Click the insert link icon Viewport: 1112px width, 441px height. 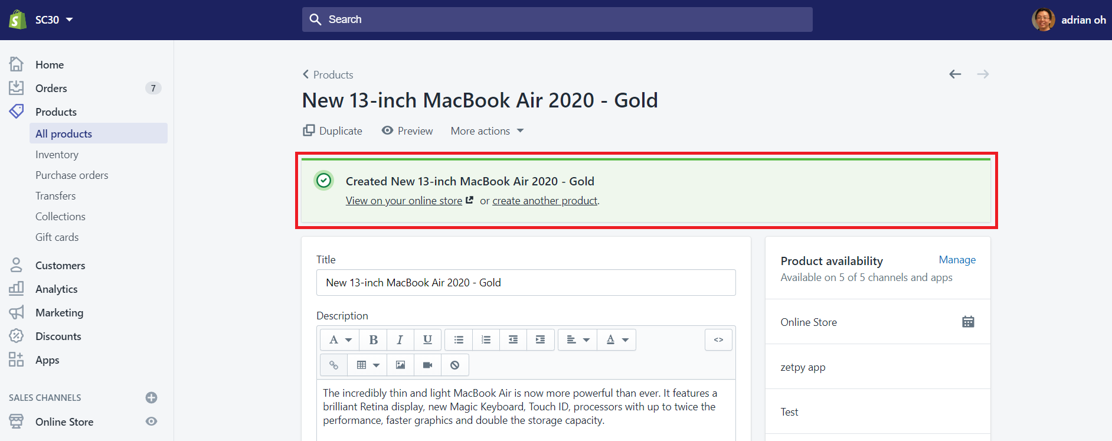point(333,365)
